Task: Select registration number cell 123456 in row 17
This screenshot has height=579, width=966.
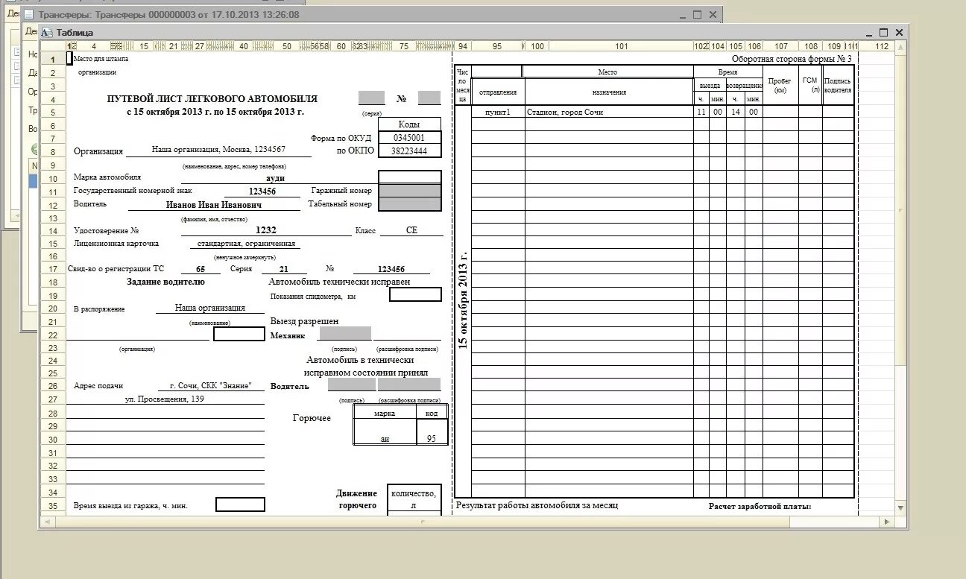Action: [391, 269]
